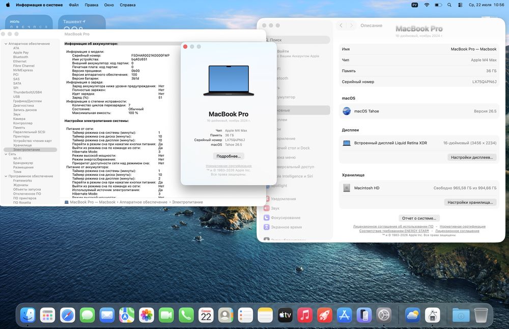Open the Справка menu
The image size is (509, 329).
point(128,5)
